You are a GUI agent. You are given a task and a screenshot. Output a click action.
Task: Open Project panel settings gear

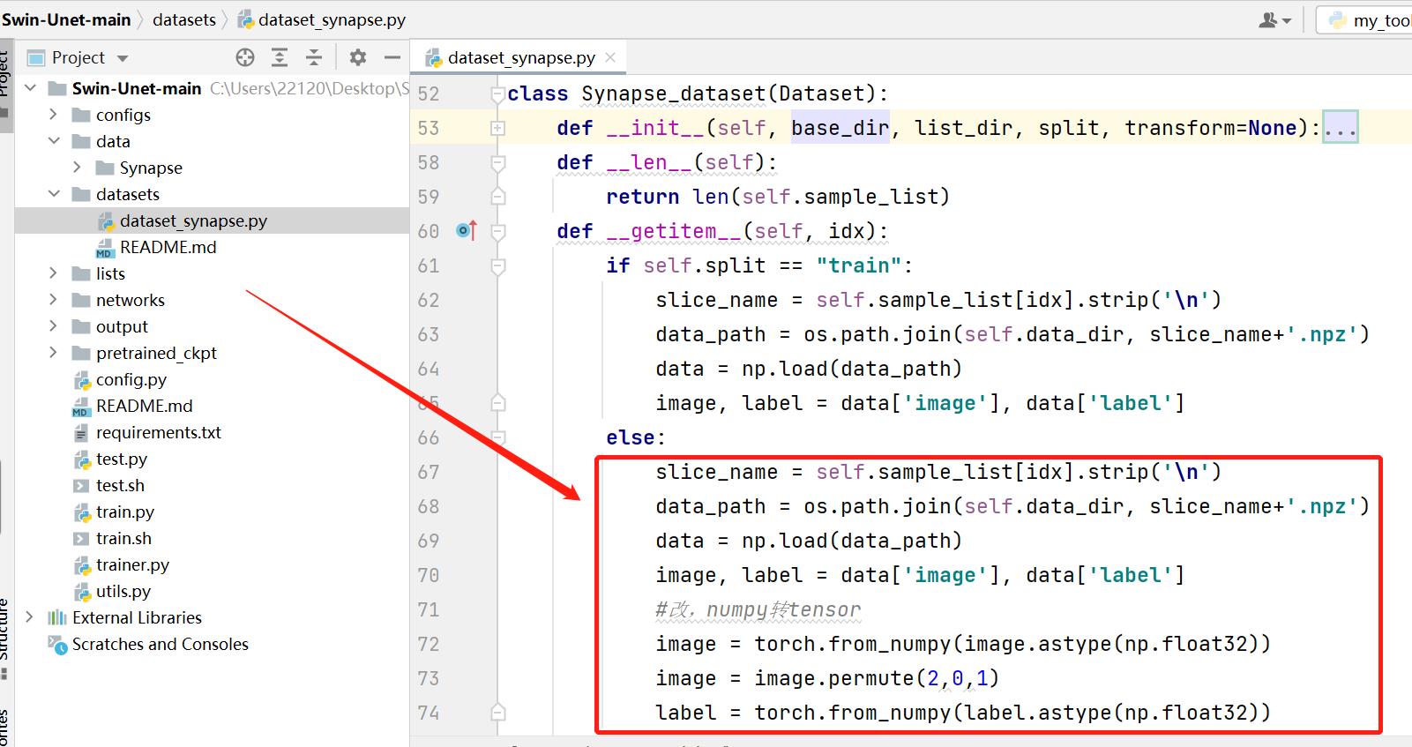(x=357, y=57)
